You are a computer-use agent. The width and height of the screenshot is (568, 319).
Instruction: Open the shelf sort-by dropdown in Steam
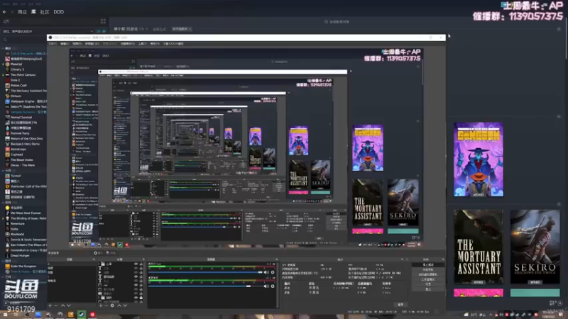[182, 29]
